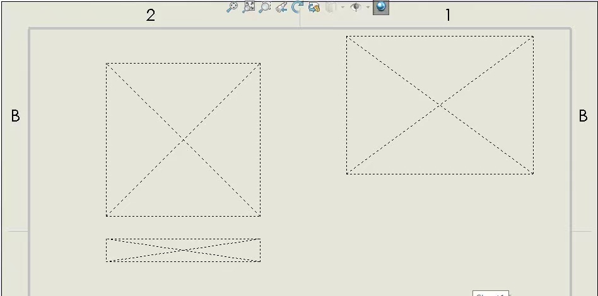Viewport: 598px width, 296px height.
Task: Click the Zoom to Fit magnifier icon
Action: point(232,7)
